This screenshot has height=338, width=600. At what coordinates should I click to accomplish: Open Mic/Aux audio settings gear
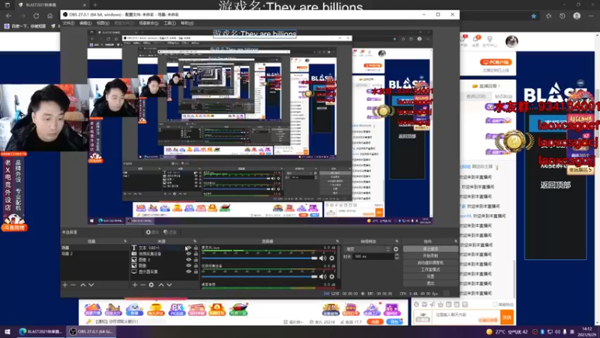331,258
